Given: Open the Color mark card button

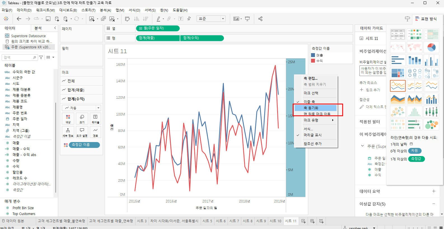Looking at the screenshot, I should 68,119.
